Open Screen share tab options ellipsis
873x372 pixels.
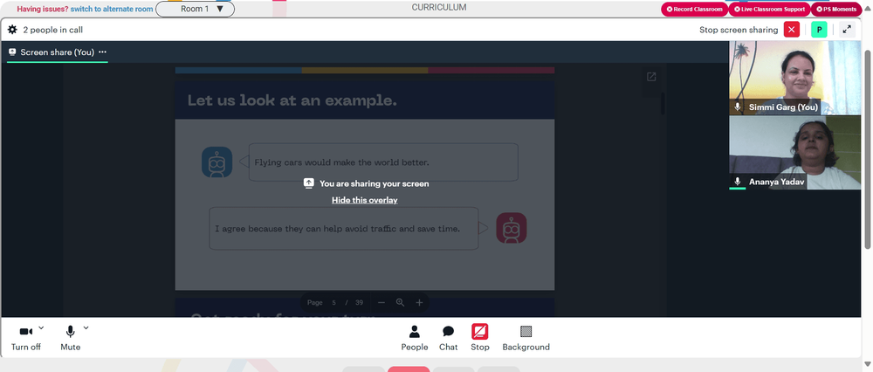(x=102, y=52)
